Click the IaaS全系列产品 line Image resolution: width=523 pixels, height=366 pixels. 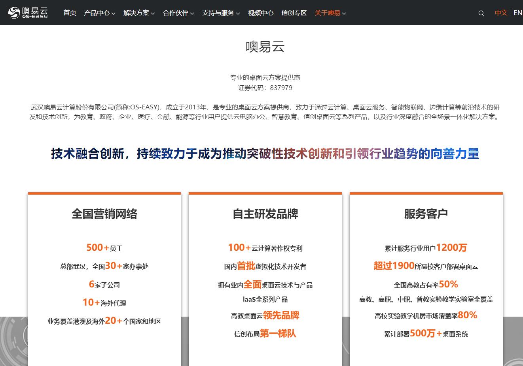265,299
